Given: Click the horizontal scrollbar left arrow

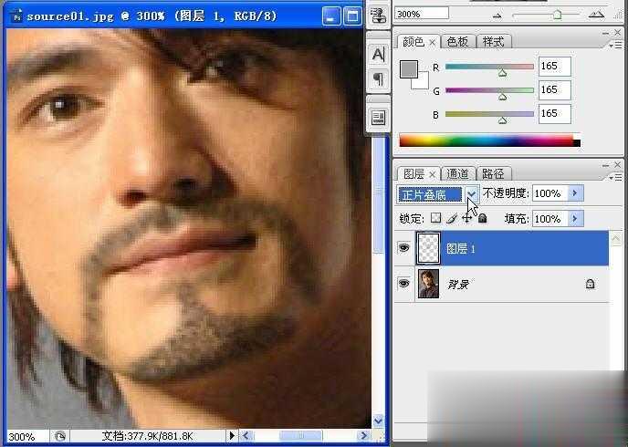Looking at the screenshot, I should click(x=246, y=435).
